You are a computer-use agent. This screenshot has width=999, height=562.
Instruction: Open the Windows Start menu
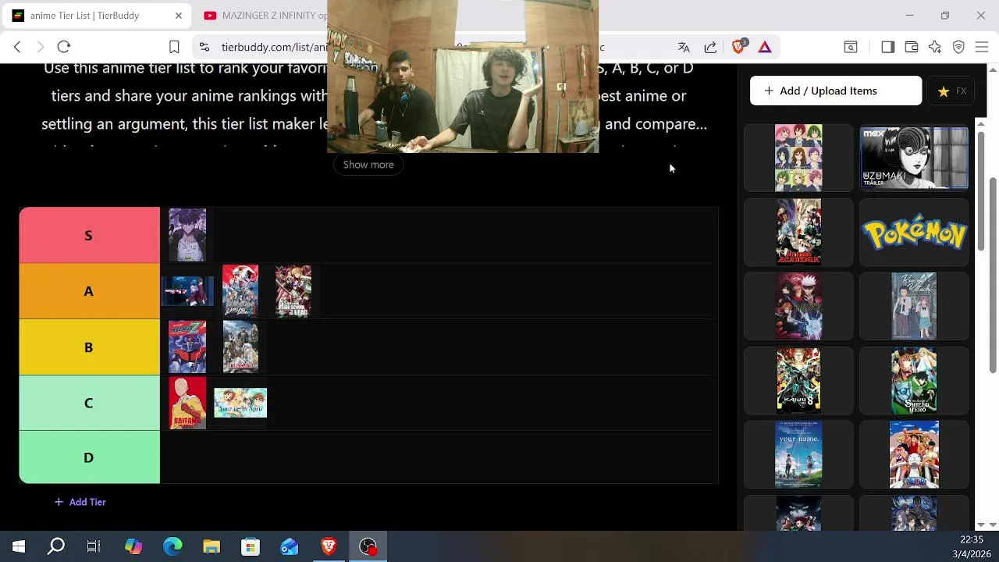19,546
